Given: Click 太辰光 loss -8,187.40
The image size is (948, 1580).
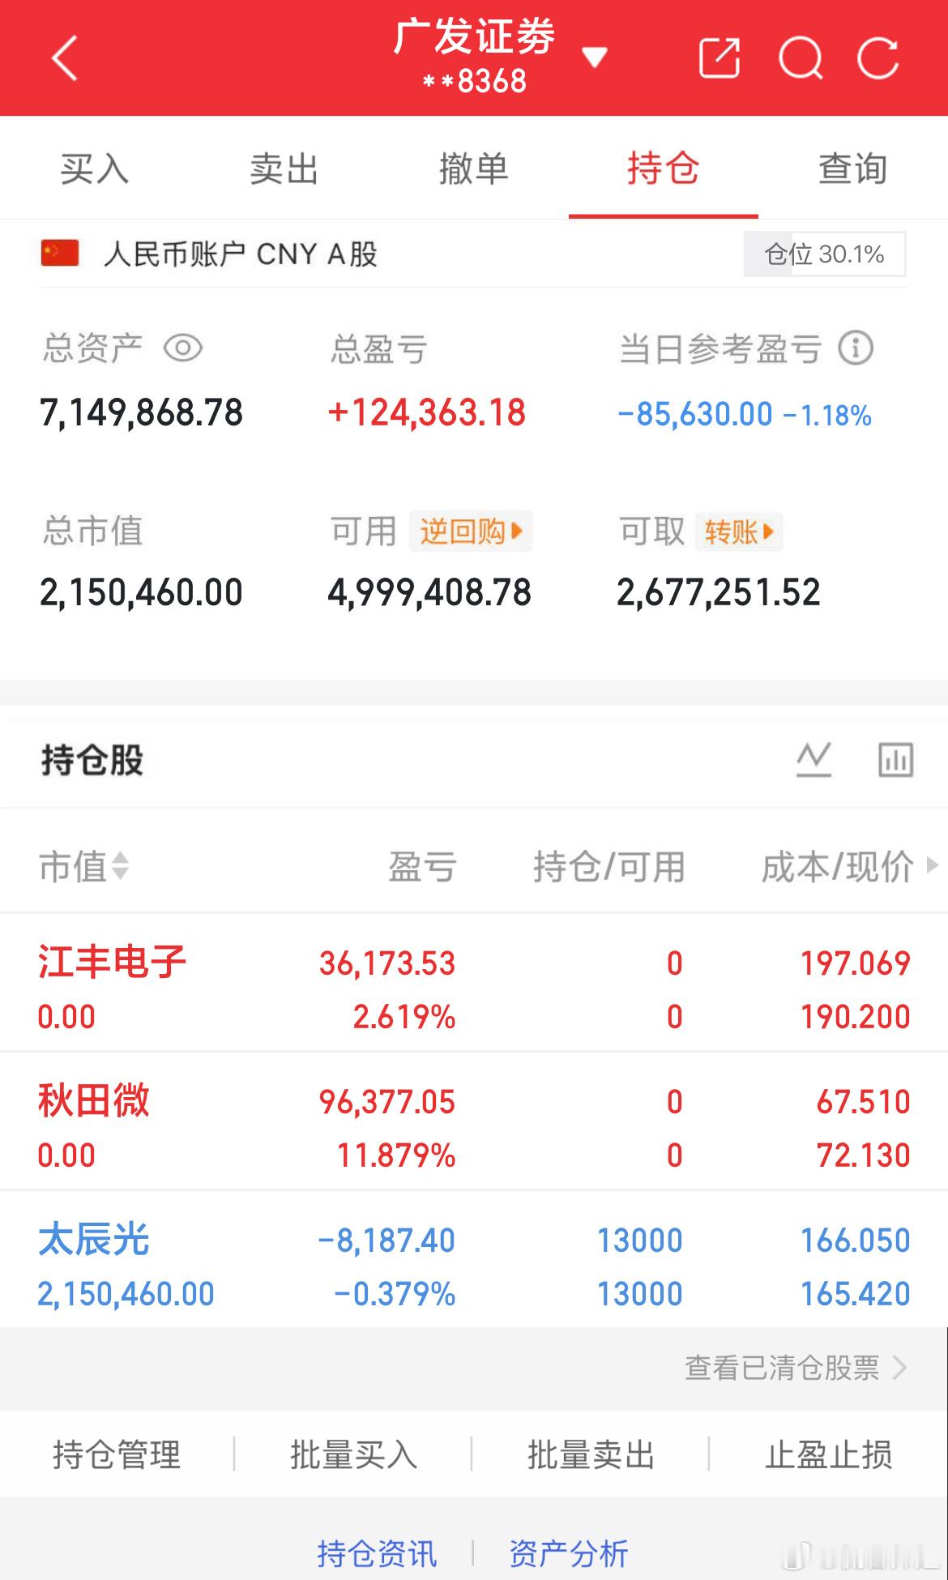Looking at the screenshot, I should pyautogui.click(x=386, y=1241).
